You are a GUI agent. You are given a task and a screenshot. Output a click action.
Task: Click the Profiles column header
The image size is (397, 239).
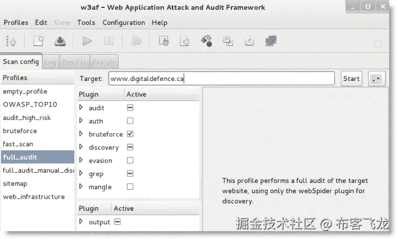(37, 78)
